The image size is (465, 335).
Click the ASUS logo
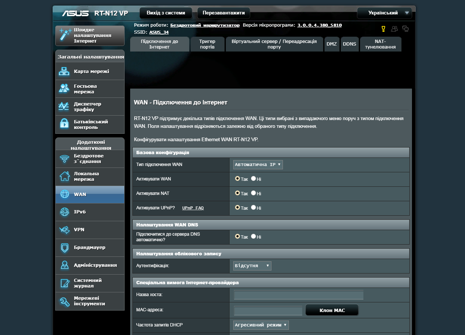click(x=75, y=13)
